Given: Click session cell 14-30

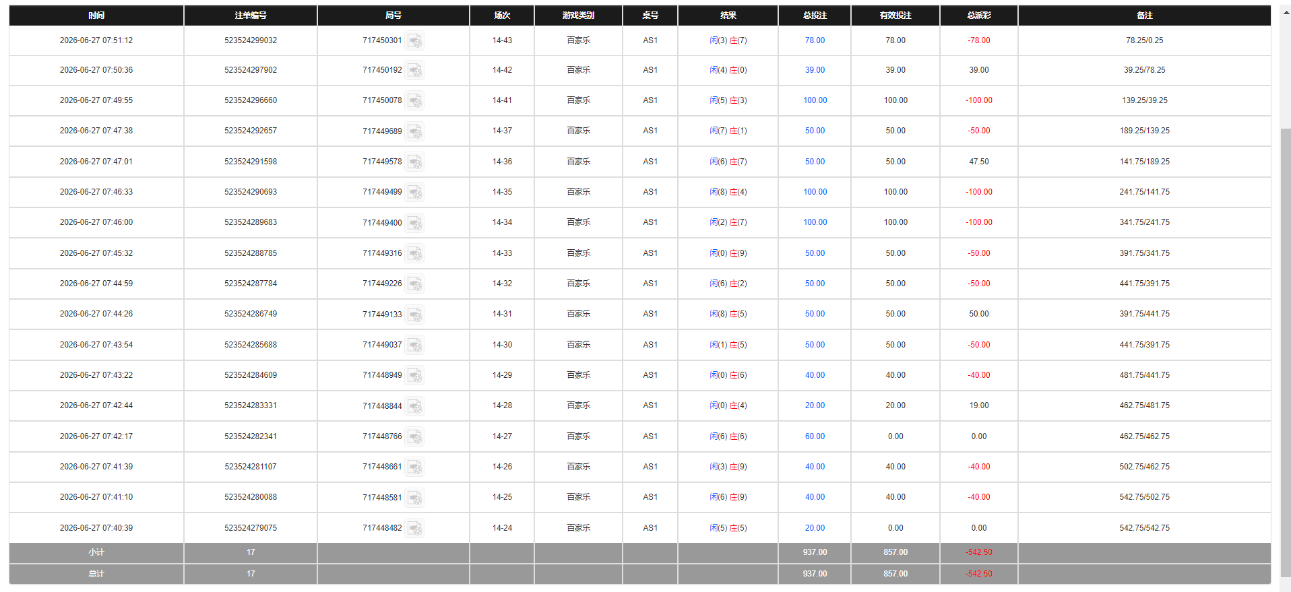Looking at the screenshot, I should tap(502, 345).
